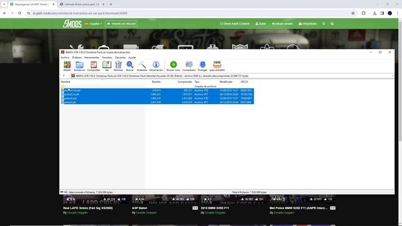Click the Añadir toolbar icon in WinRAR
This screenshot has width=402, height=226.
67,66
